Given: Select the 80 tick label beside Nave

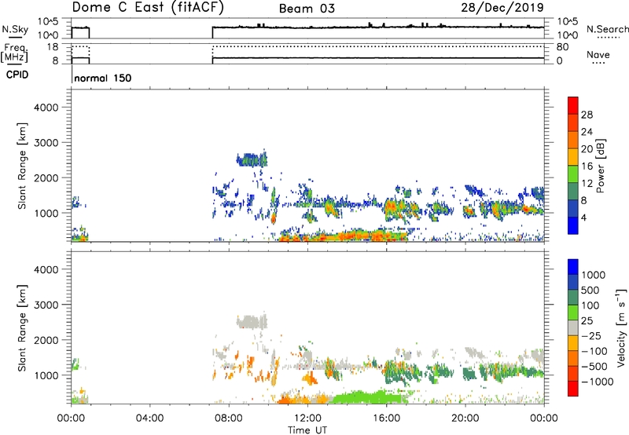Looking at the screenshot, I should coord(562,47).
